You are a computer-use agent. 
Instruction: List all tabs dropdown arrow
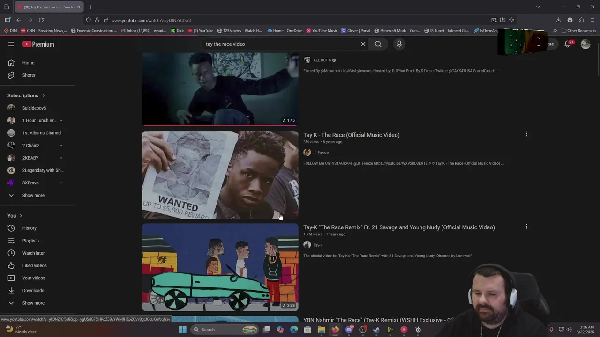pos(538,7)
